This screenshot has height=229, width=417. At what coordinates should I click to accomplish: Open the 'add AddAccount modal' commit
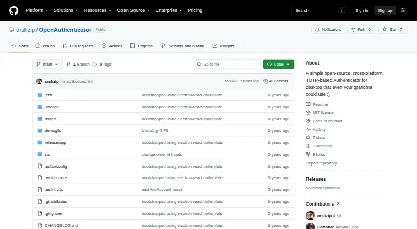[163, 189]
